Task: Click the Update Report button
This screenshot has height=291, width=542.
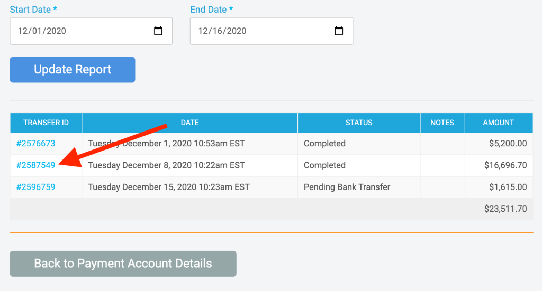Action: 72,70
